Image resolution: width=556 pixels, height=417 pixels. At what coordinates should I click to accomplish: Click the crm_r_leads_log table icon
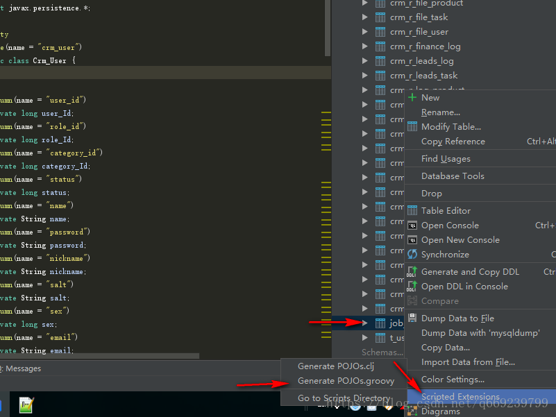(380, 61)
